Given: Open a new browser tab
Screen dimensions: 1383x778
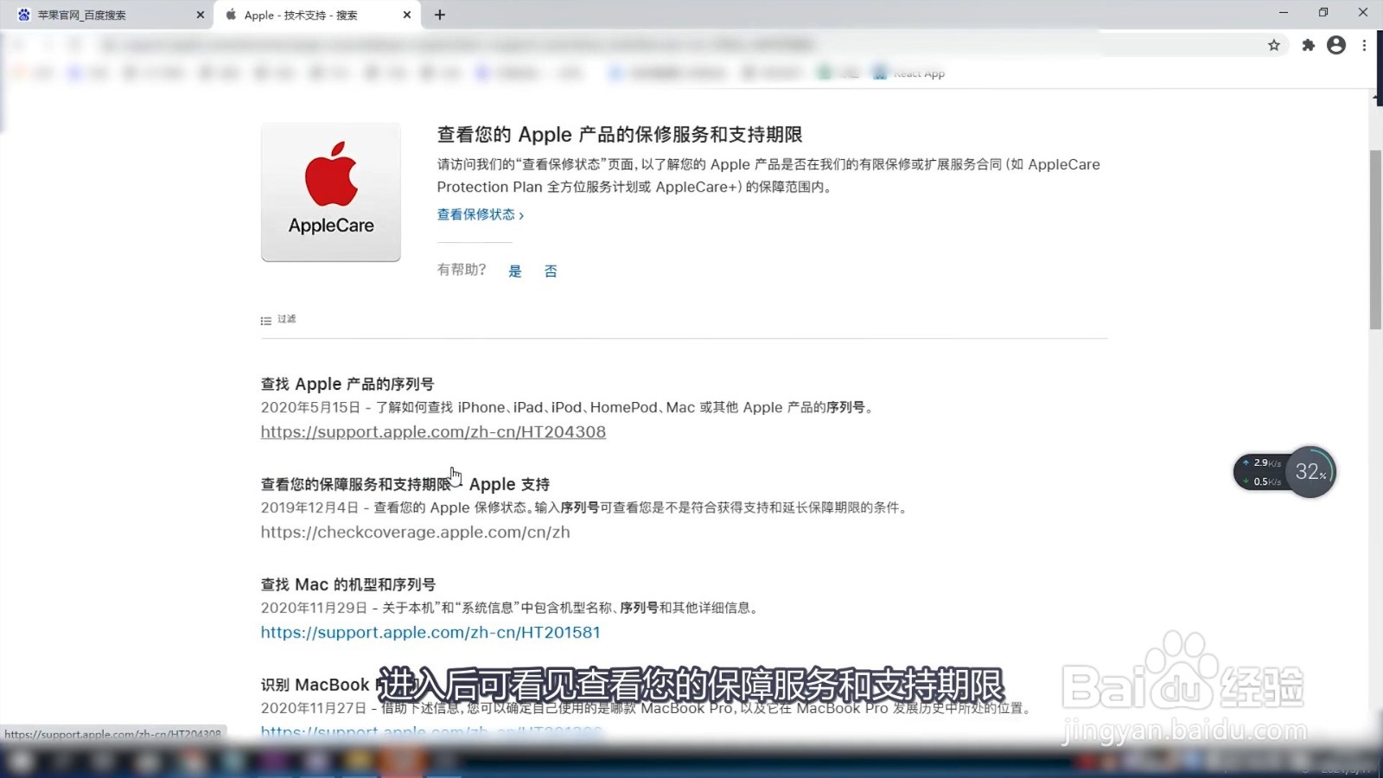Looking at the screenshot, I should [x=440, y=15].
